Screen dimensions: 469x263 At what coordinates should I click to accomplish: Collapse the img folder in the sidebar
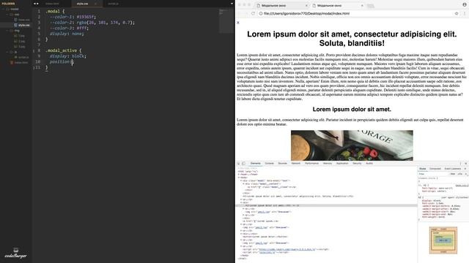(7, 31)
